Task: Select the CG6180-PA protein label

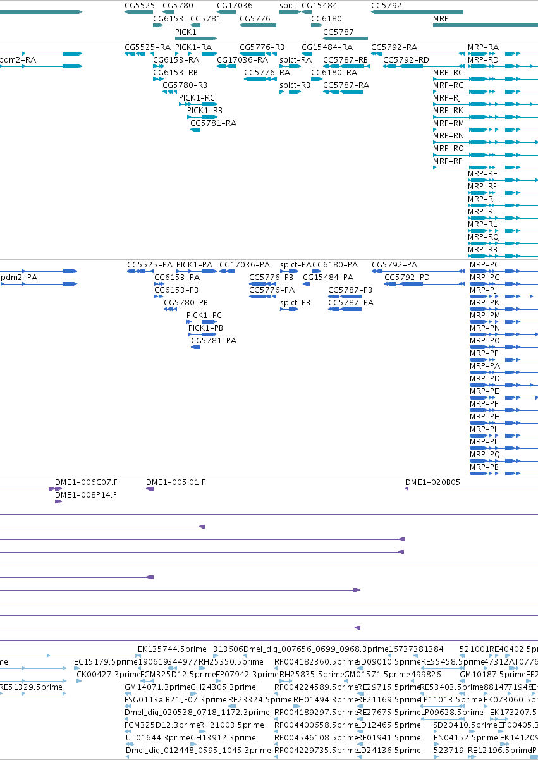Action: 335,265
